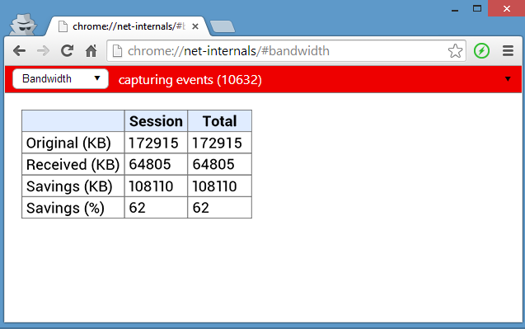Select Total Savings percent 62
This screenshot has height=329, width=525.
click(x=200, y=208)
